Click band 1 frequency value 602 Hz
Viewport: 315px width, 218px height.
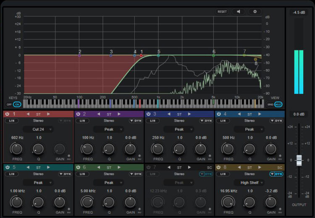pos(17,138)
